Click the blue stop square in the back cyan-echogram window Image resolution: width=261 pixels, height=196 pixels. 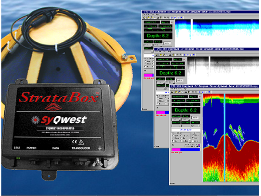pyautogui.click(x=181, y=17)
